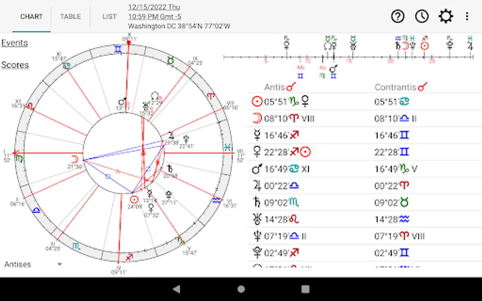
Task: Click the Mars glyph in the chart wheel
Action: tap(123, 102)
